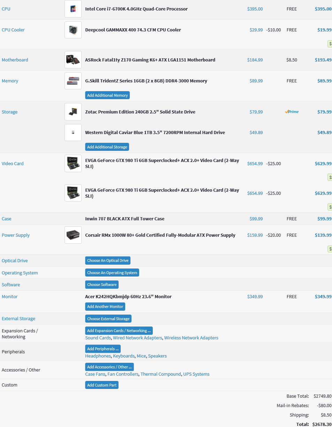Viewport: 332px width, 427px height.
Task: Click the Keyboards link
Action: (x=124, y=356)
